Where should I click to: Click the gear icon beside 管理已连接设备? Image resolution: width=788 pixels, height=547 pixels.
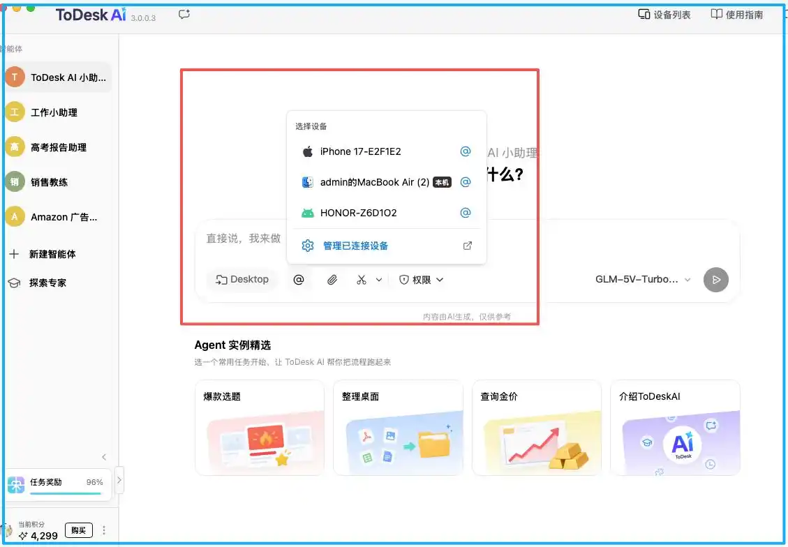pos(308,246)
